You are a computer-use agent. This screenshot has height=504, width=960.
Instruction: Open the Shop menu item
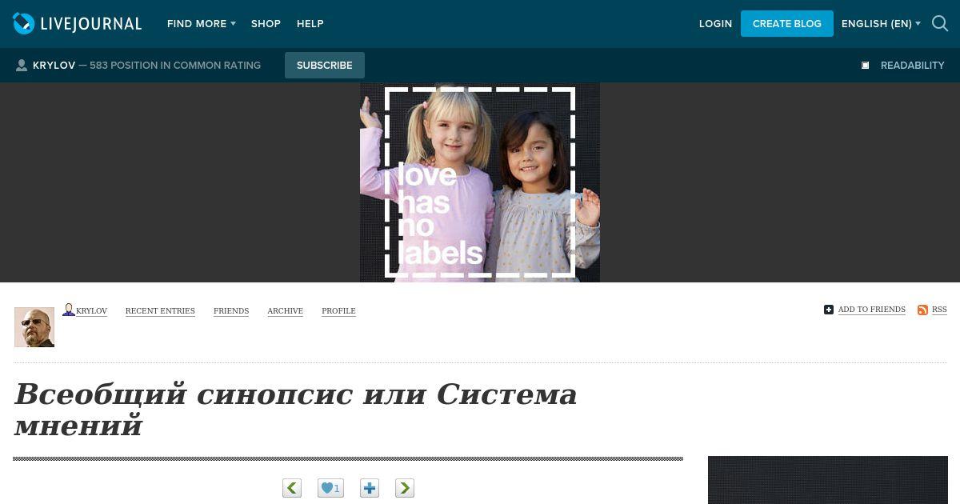(x=266, y=24)
